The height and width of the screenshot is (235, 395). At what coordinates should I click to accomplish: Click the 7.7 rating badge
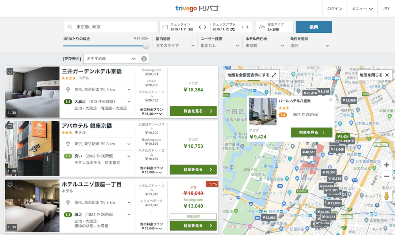click(68, 156)
